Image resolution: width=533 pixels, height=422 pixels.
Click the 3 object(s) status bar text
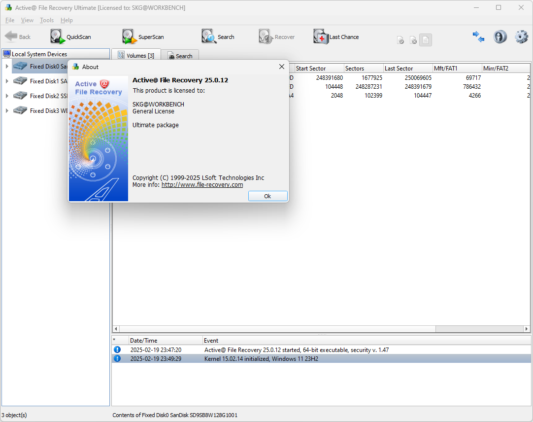14,415
